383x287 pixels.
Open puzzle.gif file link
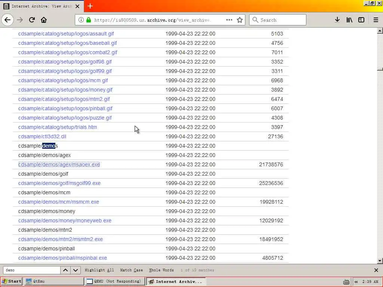[x=65, y=118]
